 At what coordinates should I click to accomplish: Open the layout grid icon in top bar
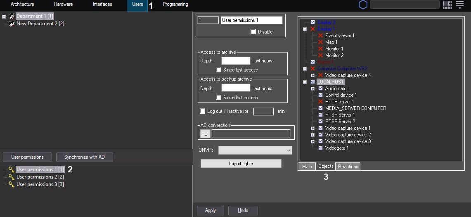pyautogui.click(x=447, y=5)
